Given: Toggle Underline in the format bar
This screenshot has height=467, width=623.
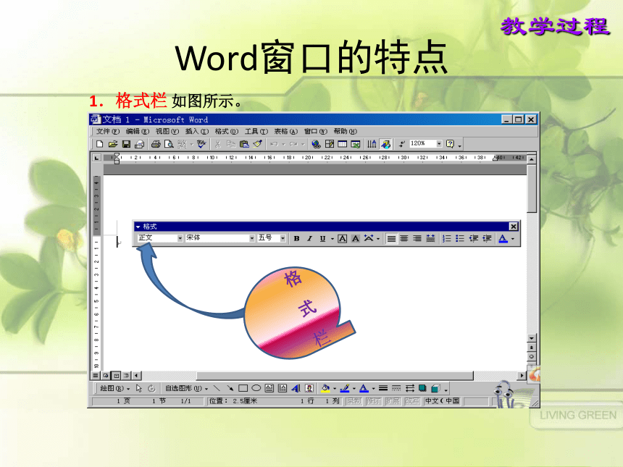Looking at the screenshot, I should point(322,238).
